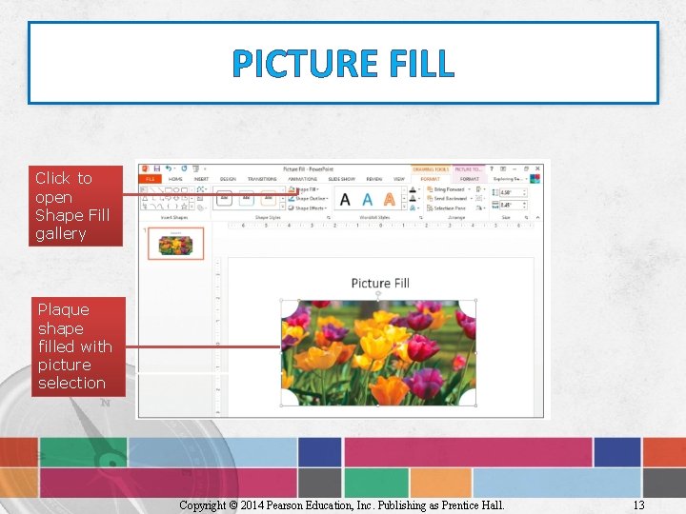Apply the blue WordArt style A

coord(368,200)
